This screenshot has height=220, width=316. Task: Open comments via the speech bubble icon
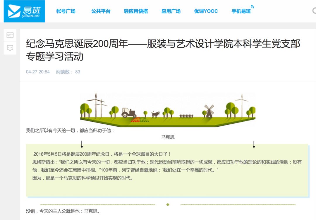pyautogui.click(x=10, y=48)
